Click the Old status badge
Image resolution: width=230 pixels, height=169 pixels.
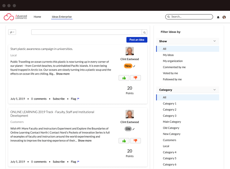[x=128, y=129]
